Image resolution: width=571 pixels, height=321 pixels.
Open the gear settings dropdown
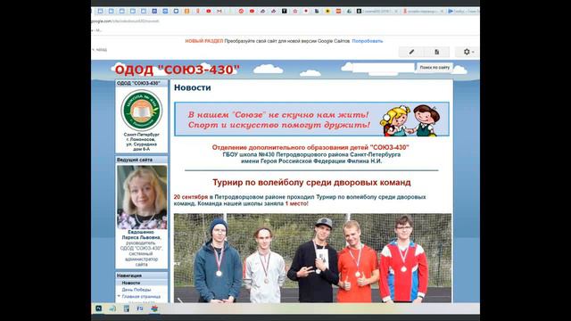click(x=468, y=52)
